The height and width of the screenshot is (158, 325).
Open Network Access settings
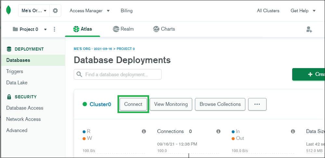(23, 119)
